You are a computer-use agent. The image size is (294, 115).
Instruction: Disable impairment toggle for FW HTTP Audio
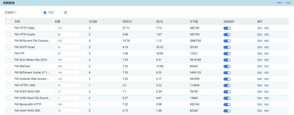coord(227,35)
